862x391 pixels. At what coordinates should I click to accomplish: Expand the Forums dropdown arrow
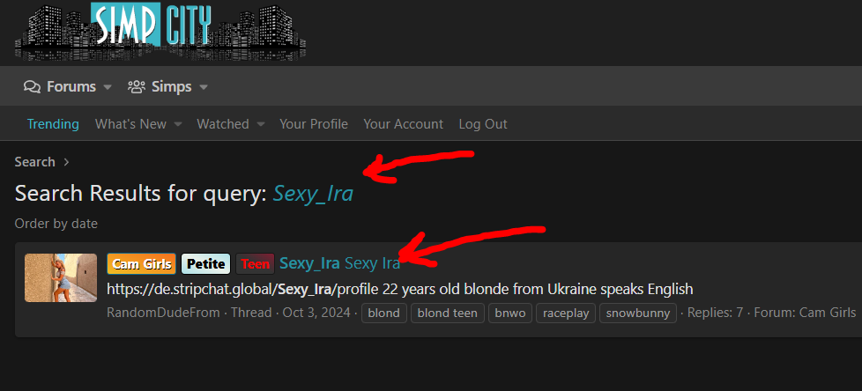(108, 87)
